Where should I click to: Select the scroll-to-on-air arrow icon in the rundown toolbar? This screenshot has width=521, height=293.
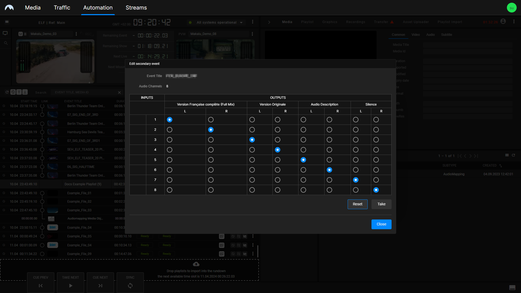pyautogui.click(x=19, y=92)
